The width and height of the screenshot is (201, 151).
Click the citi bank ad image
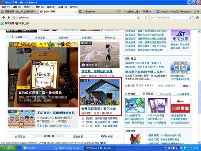click(x=180, y=66)
